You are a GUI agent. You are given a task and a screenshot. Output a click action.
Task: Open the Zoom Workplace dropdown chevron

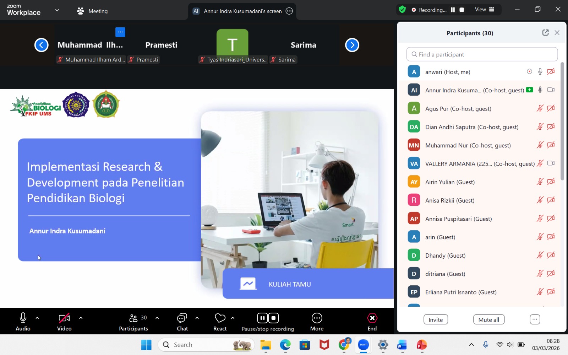tap(57, 10)
